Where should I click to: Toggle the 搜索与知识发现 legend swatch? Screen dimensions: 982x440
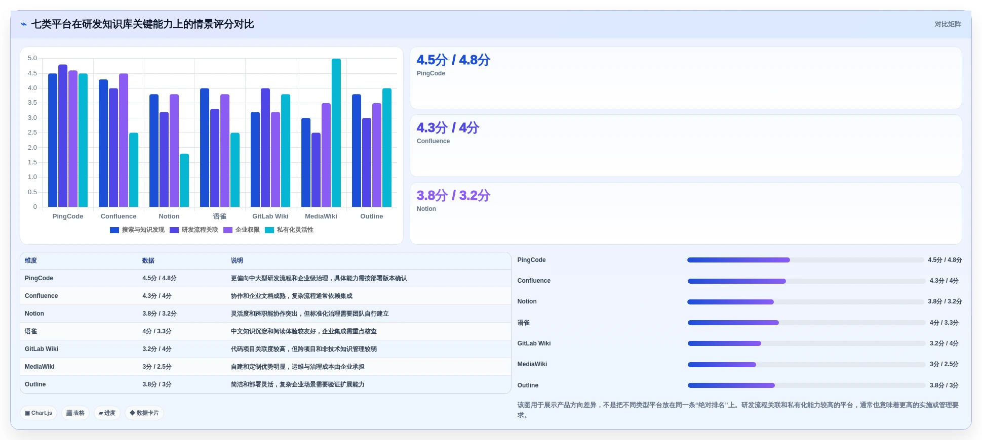click(114, 230)
